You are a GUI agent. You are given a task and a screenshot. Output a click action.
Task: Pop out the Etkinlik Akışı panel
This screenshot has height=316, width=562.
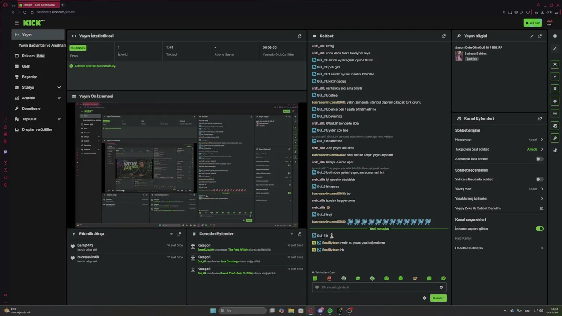pos(179,234)
